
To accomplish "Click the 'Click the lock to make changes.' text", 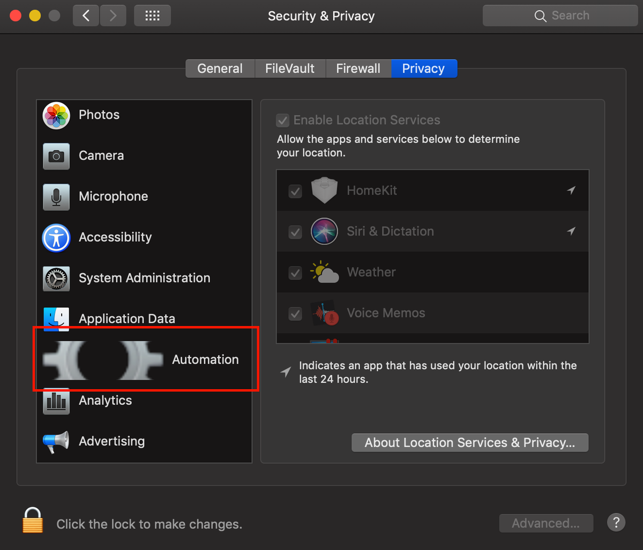I will tap(149, 524).
